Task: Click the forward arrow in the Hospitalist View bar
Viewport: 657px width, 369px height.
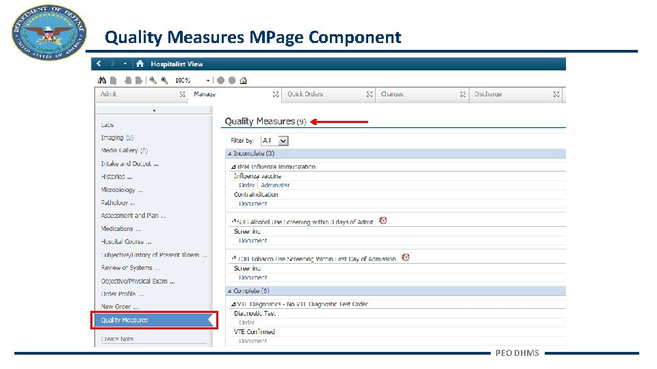Action: pos(112,64)
